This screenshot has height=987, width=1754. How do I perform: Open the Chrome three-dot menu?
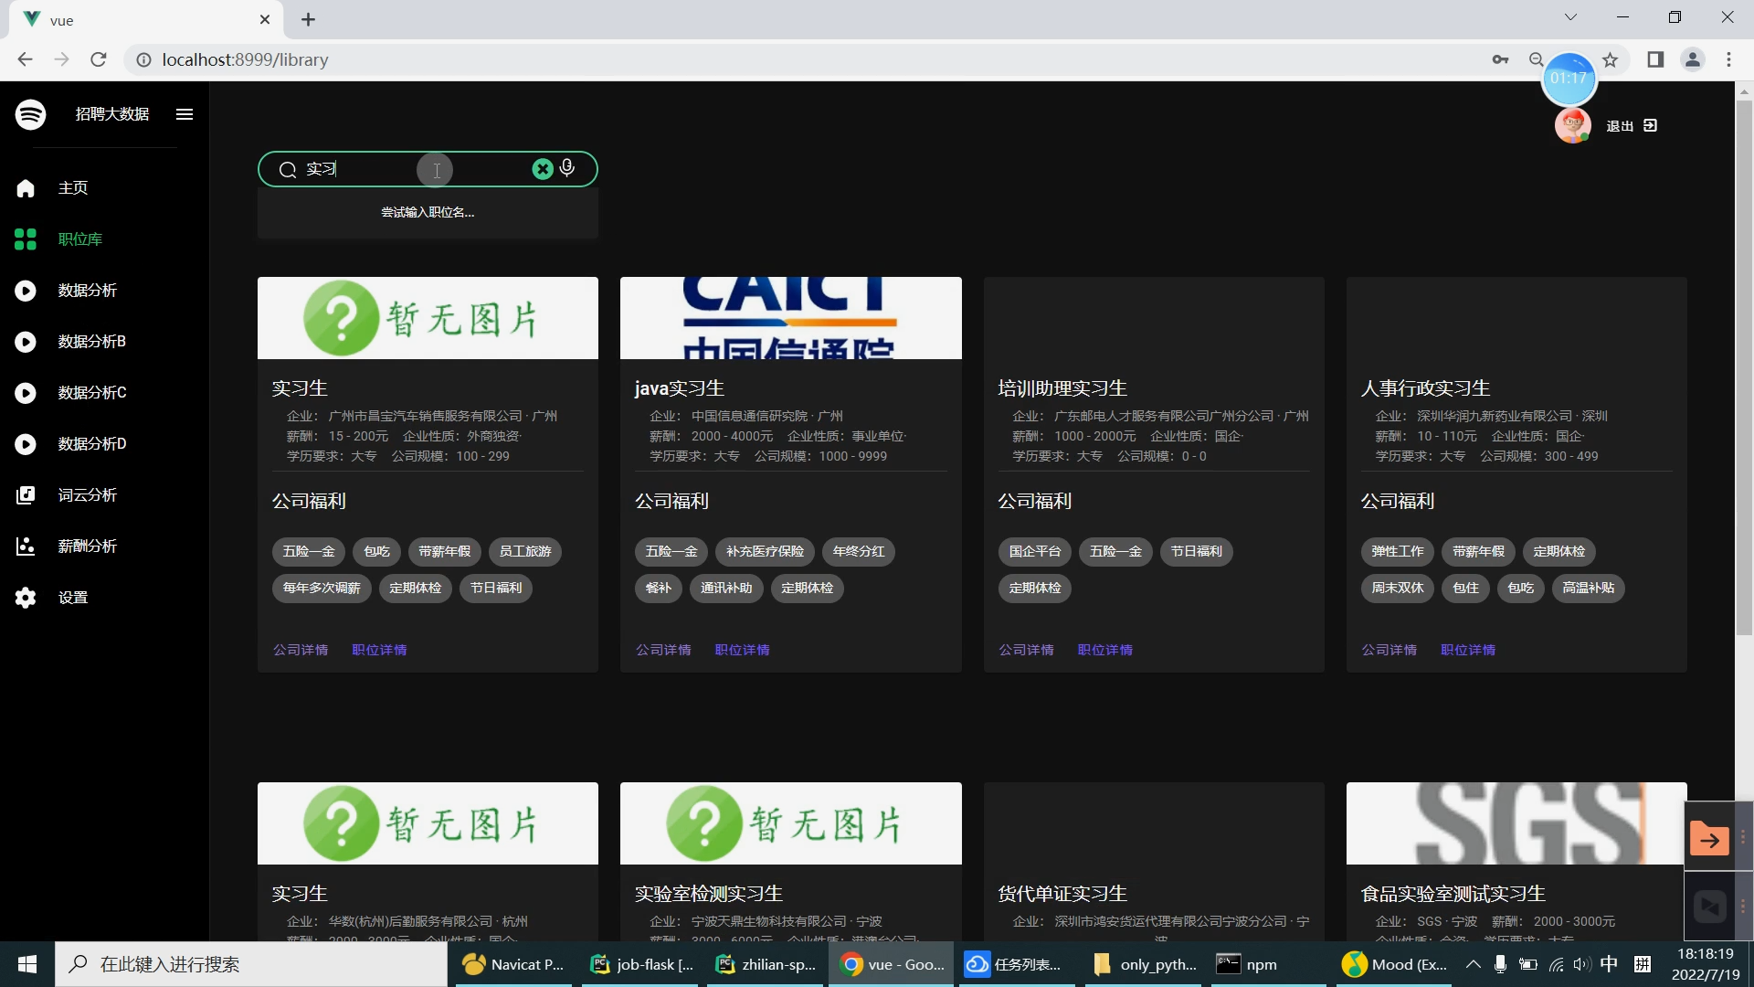tap(1729, 59)
